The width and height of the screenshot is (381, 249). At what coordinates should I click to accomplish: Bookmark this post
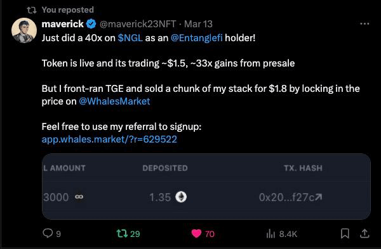(x=345, y=234)
